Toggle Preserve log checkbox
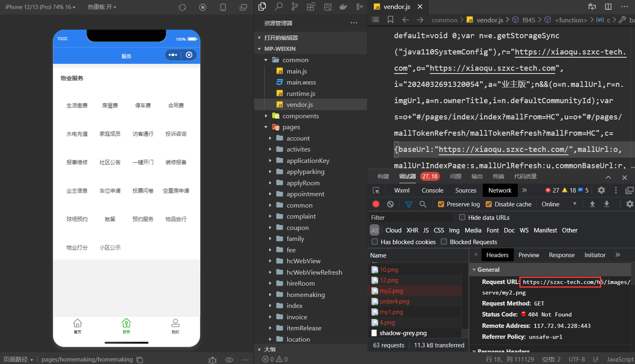 pos(441,204)
